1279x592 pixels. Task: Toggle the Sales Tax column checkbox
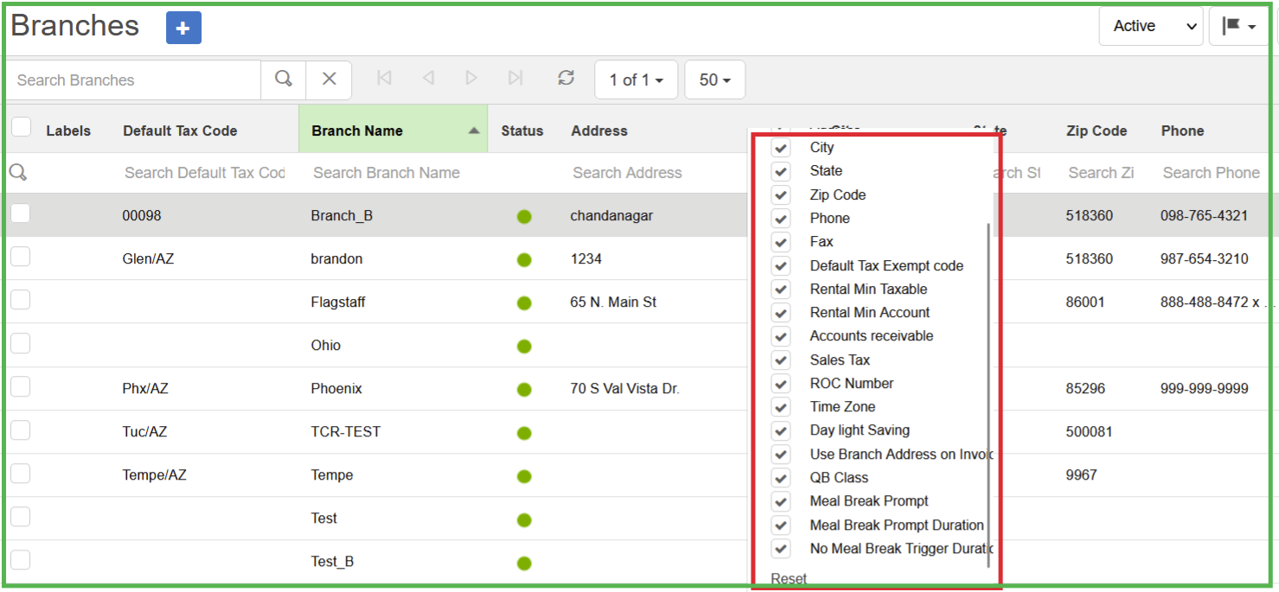[x=781, y=360]
